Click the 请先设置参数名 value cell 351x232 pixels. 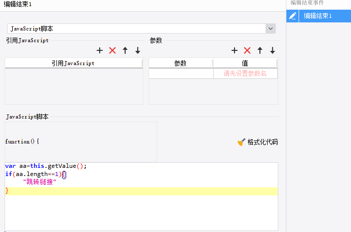tap(245, 73)
